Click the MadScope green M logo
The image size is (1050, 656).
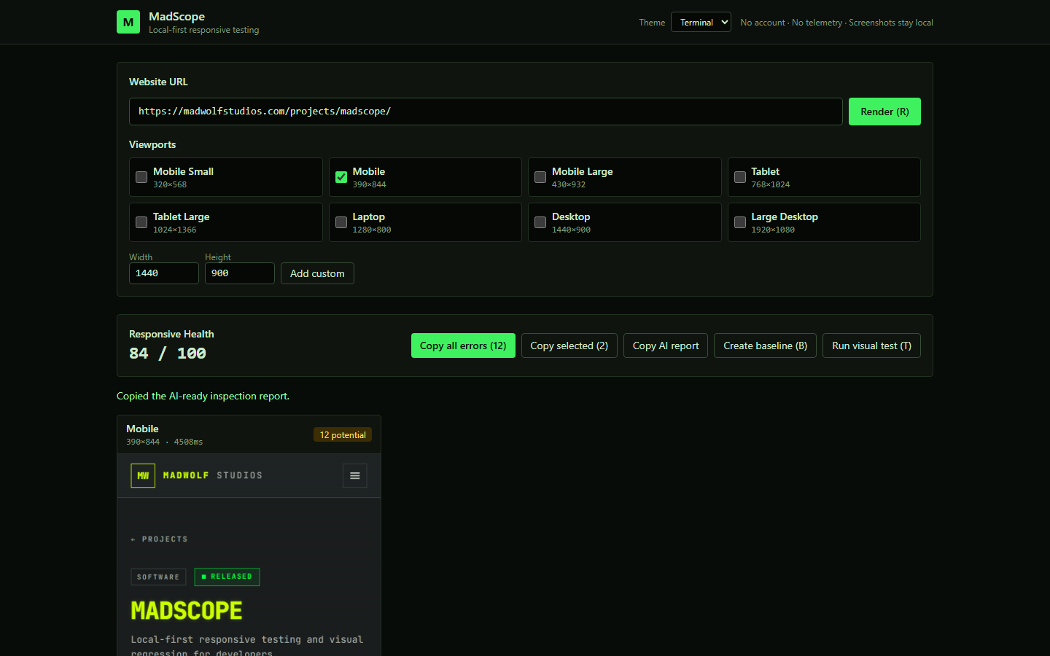tap(128, 22)
